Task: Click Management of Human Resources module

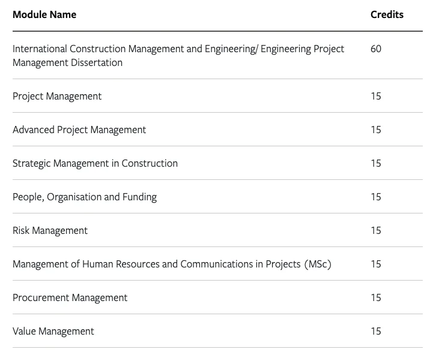Action: point(172,264)
